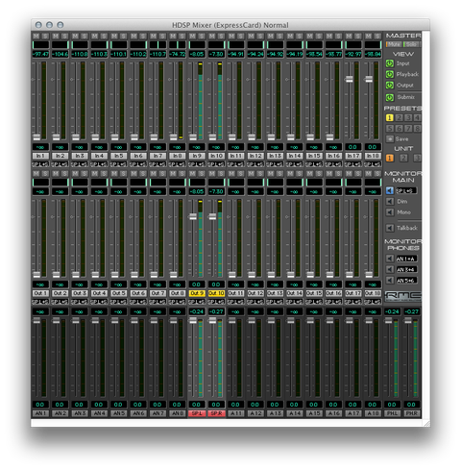Open Monitor Main SP L+R output selector
The width and height of the screenshot is (461, 470).
tap(406, 190)
